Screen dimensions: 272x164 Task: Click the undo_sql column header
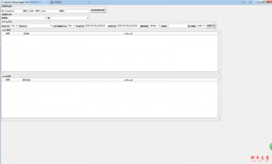(x=128, y=80)
